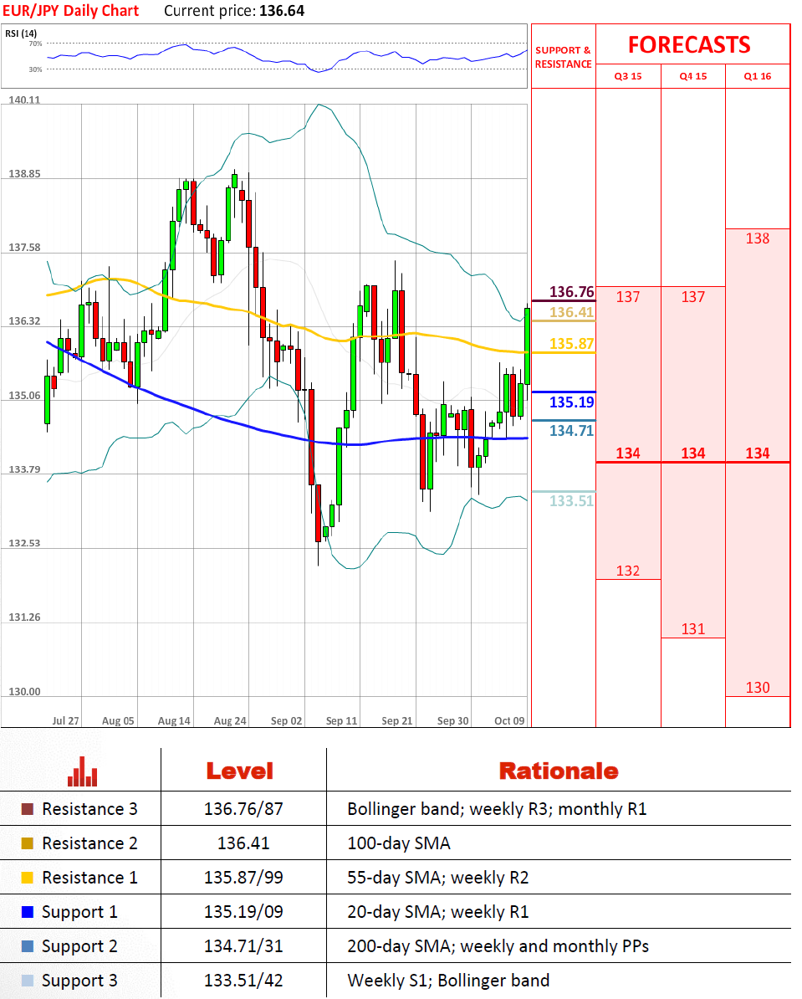Click the 'Resistance 2' row label

click(89, 843)
